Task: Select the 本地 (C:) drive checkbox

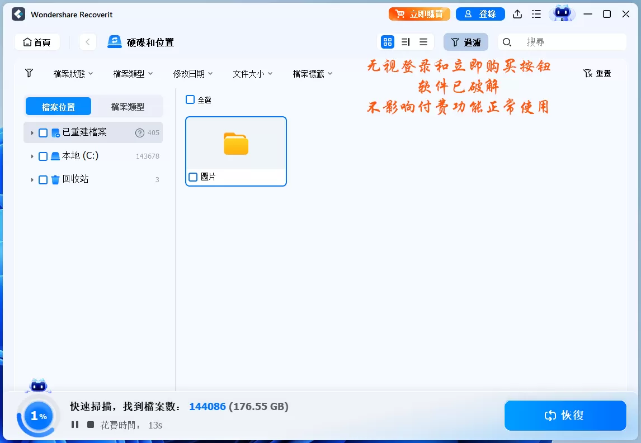Action: coord(43,156)
